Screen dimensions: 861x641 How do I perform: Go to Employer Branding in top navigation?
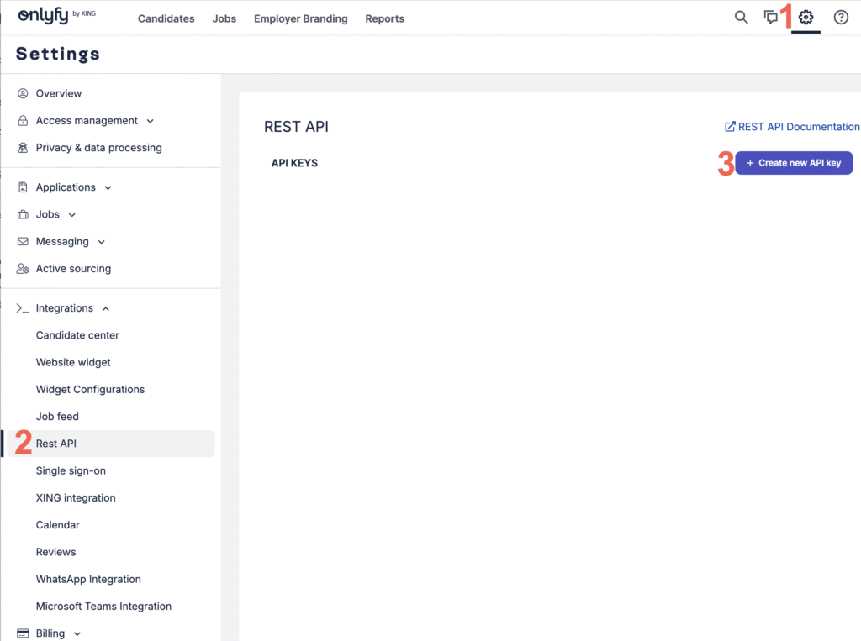[x=300, y=18]
